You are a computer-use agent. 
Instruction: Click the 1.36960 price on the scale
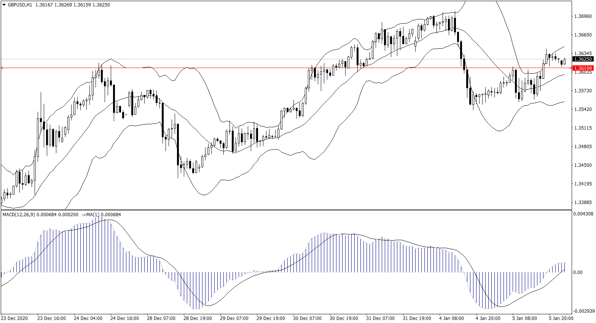(x=583, y=16)
